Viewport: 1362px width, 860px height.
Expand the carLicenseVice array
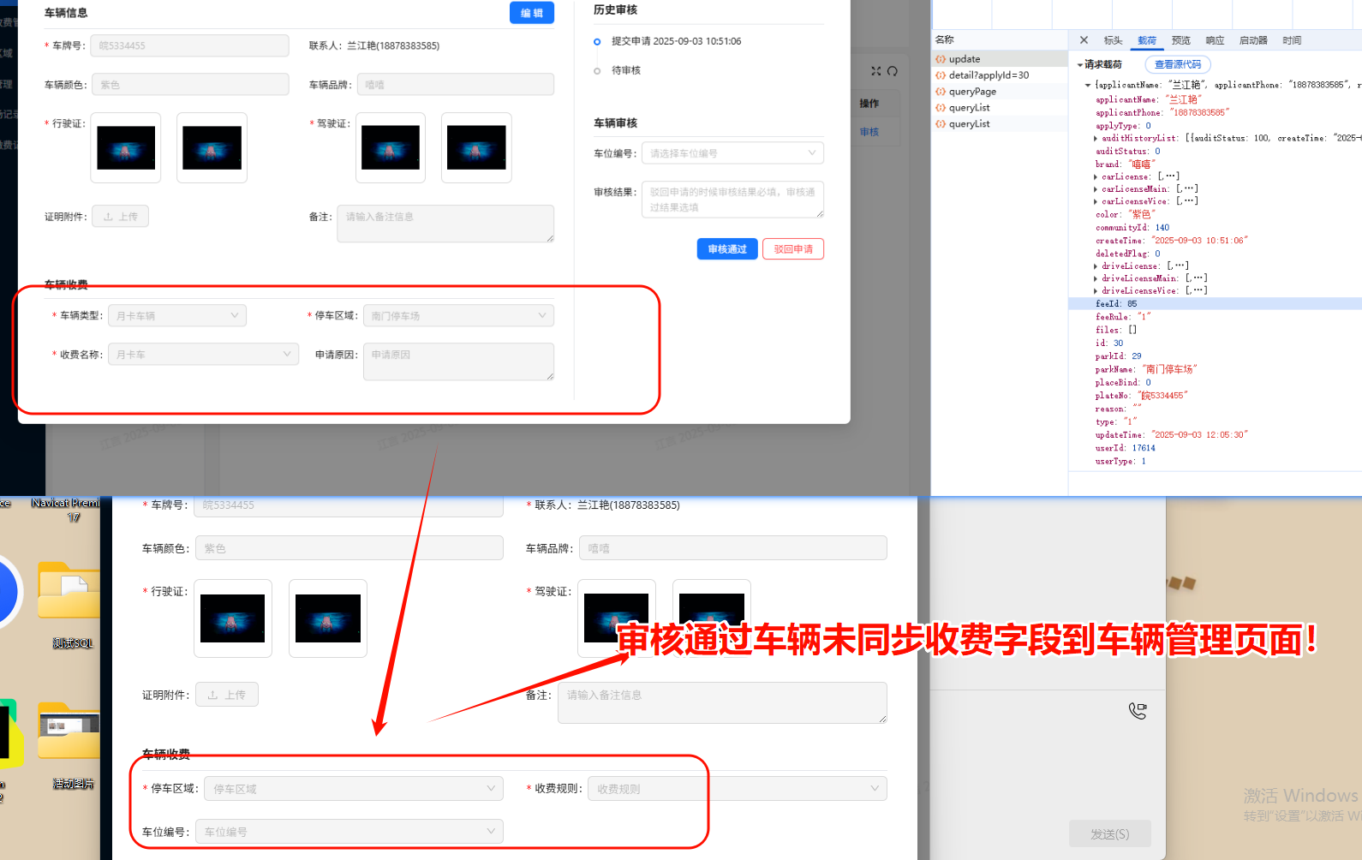tap(1096, 201)
